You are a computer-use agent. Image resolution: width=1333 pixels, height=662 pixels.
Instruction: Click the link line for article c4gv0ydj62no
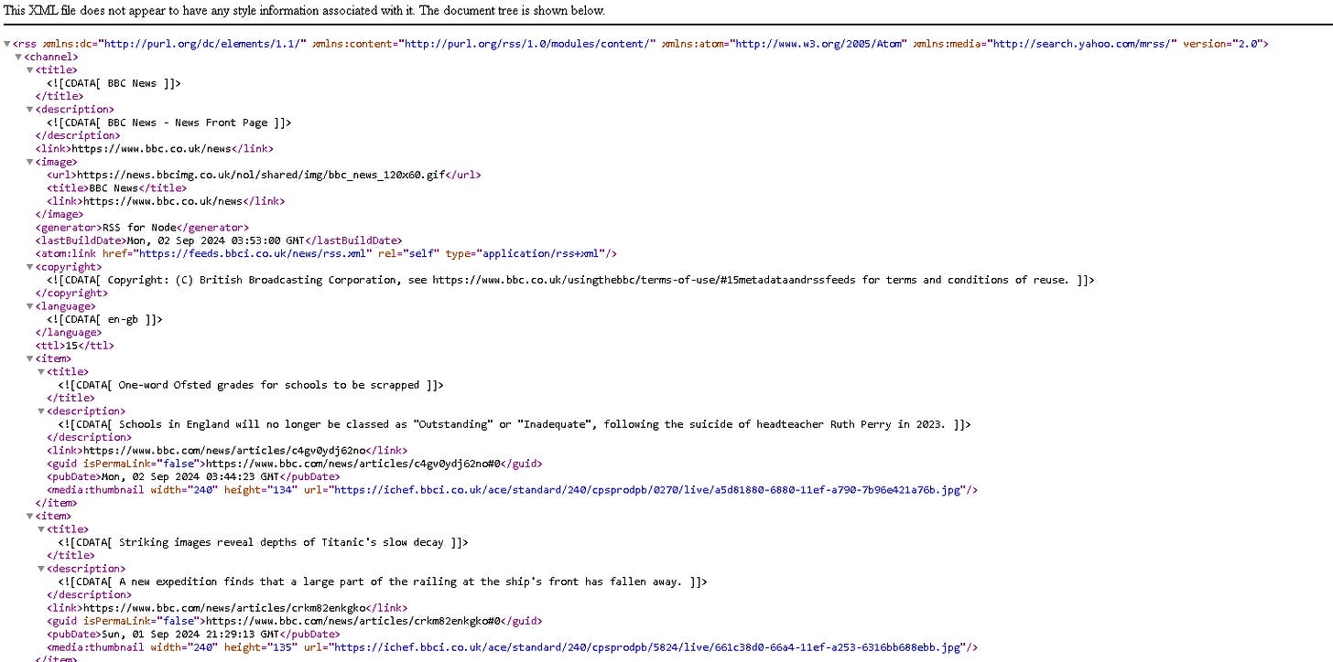(x=227, y=451)
